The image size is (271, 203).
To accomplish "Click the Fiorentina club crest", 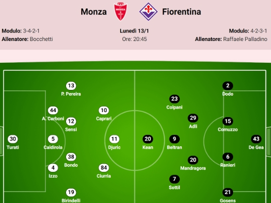I will (x=148, y=11).
